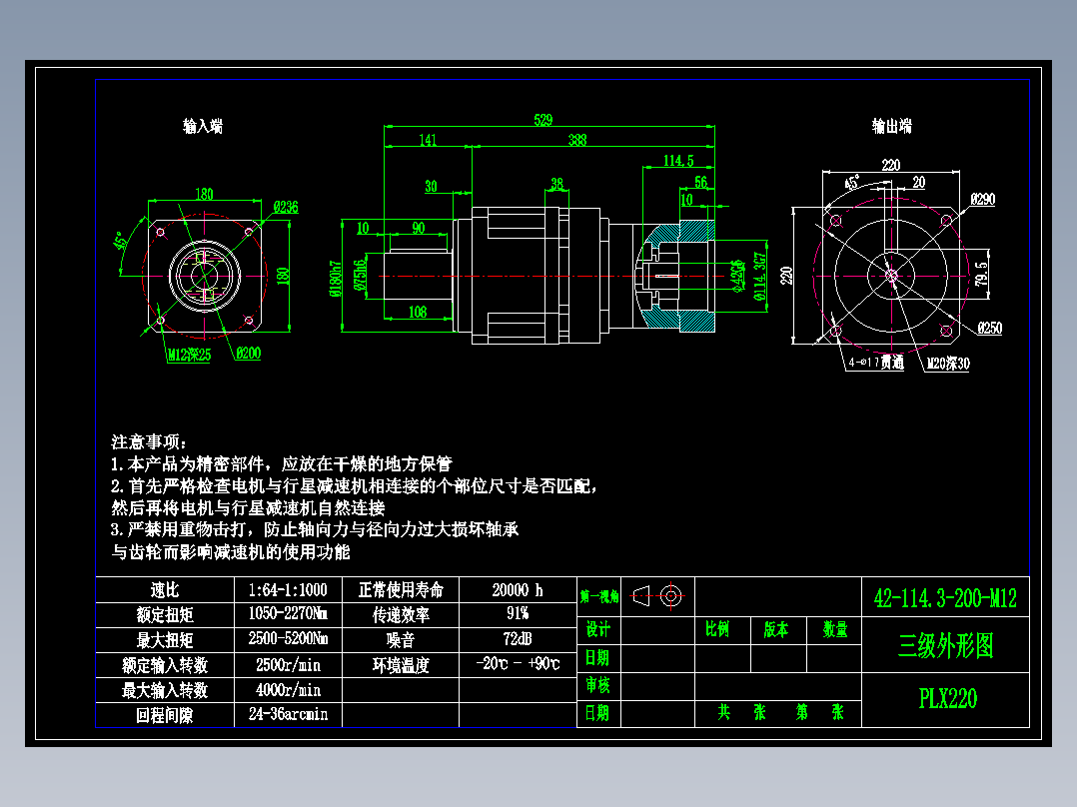Select the first-angle projection symbol icon
The width and height of the screenshot is (1077, 807).
pyautogui.click(x=654, y=595)
